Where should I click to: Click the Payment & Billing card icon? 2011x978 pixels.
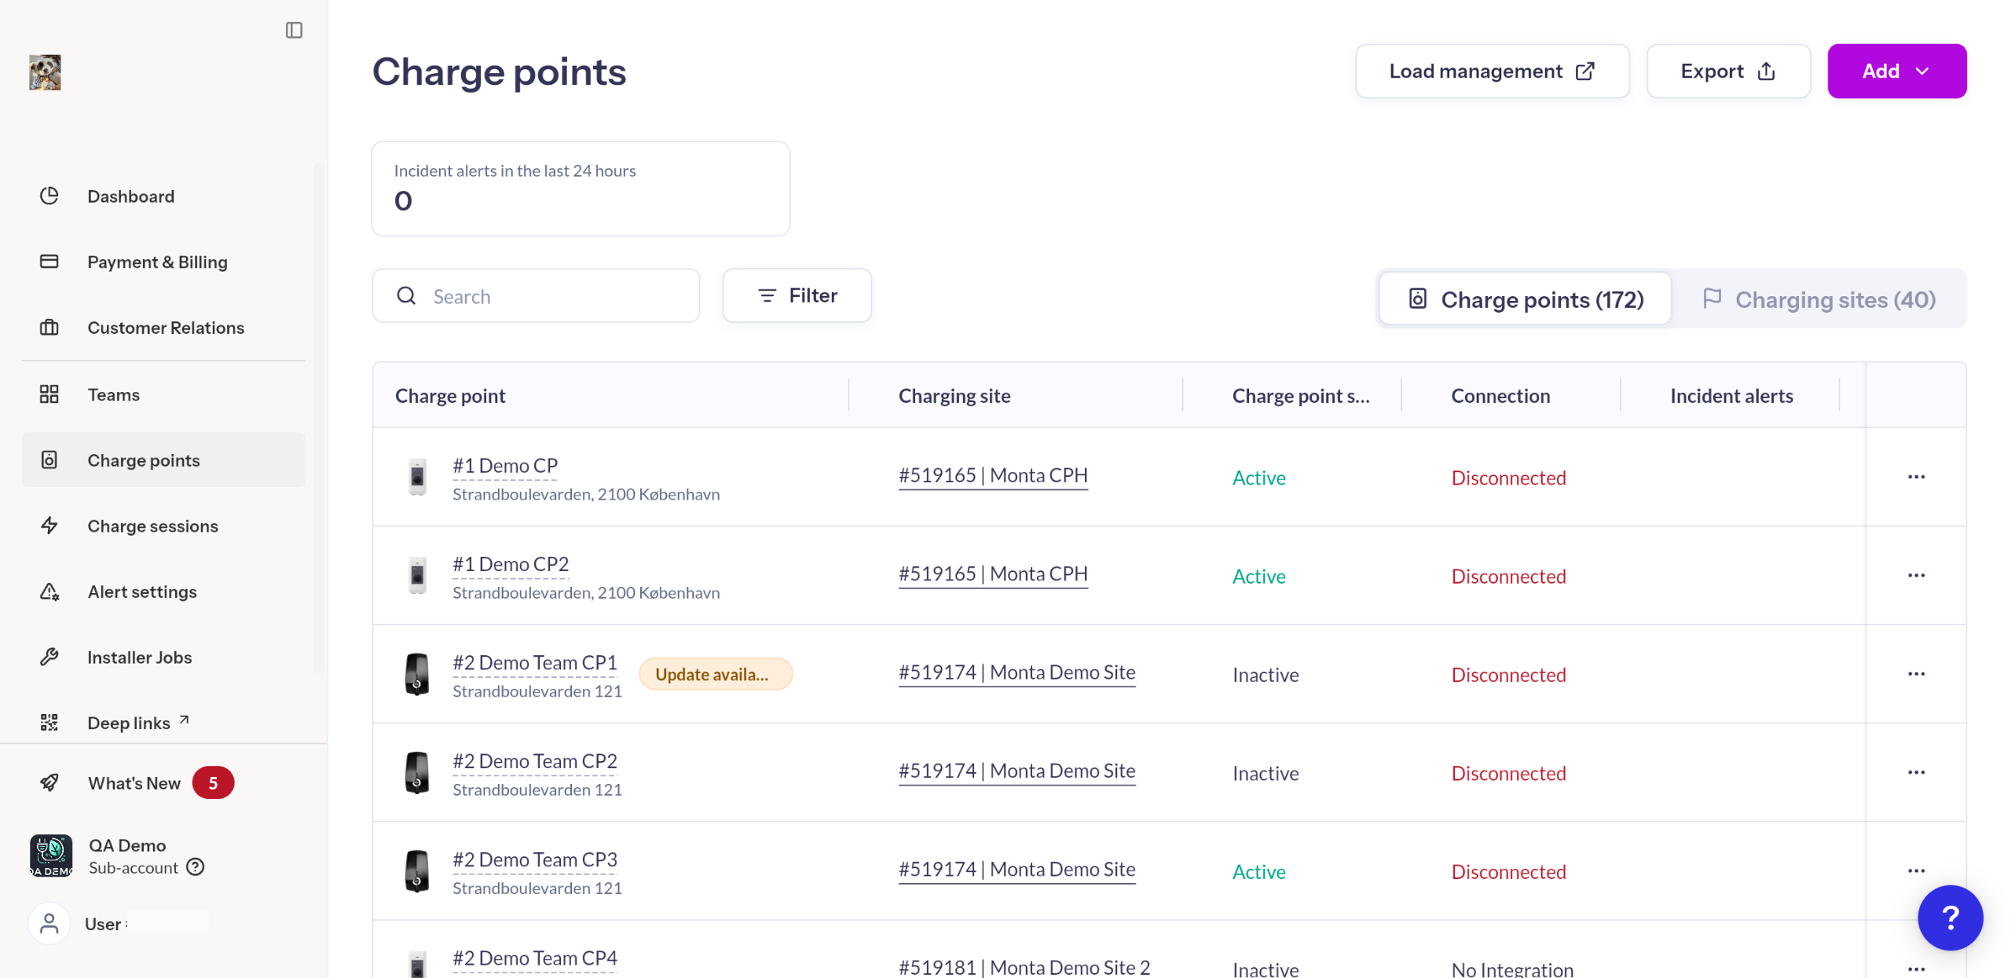tap(49, 261)
